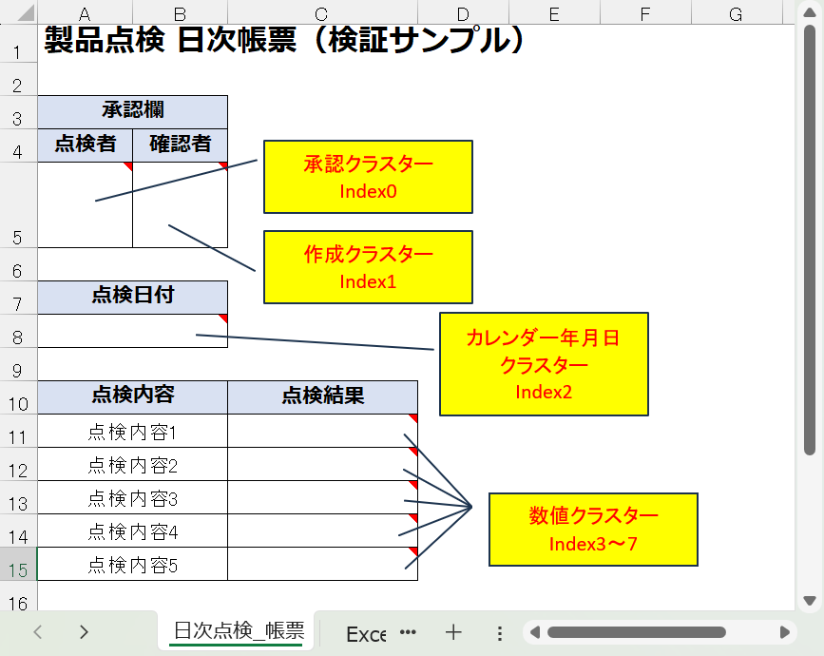Screen dimensions: 824x656
Task: Go to next sheet tab arrow
Action: click(x=84, y=632)
